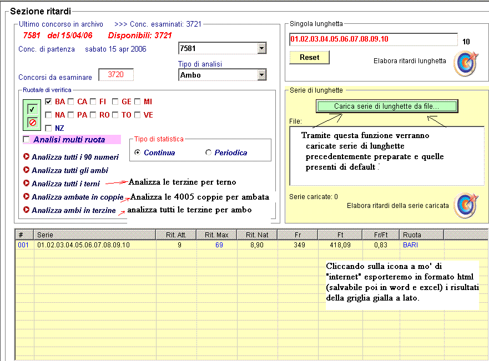Uncheck the BA wheel checkbox
489x361 pixels.
(49, 101)
